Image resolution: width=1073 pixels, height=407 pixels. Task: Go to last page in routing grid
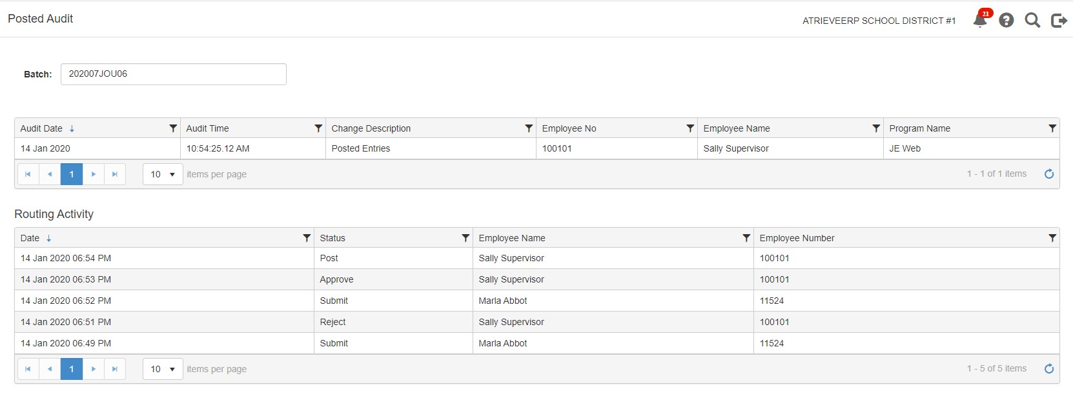tap(115, 369)
